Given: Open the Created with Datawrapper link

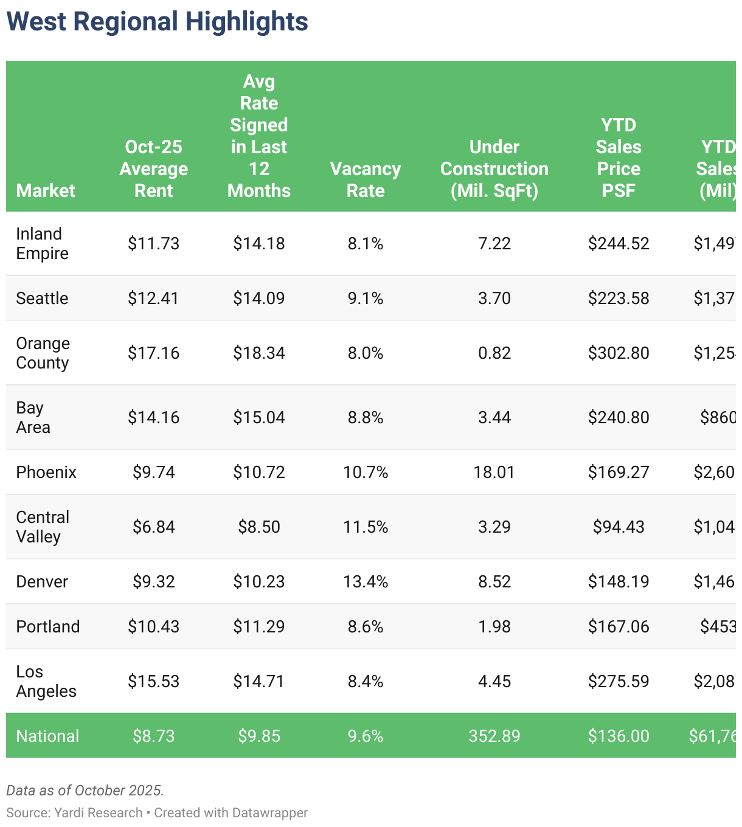Looking at the screenshot, I should [x=231, y=812].
